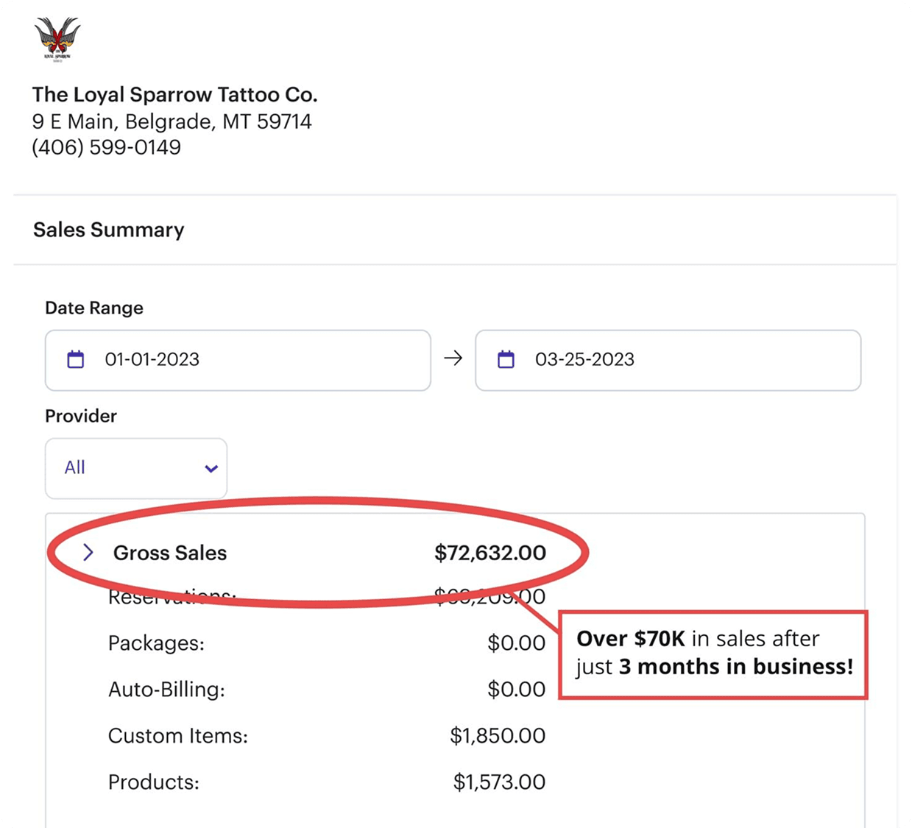Click The Loyal Sparrow Tattoo Co. name
The height and width of the screenshot is (828, 912).
point(174,95)
